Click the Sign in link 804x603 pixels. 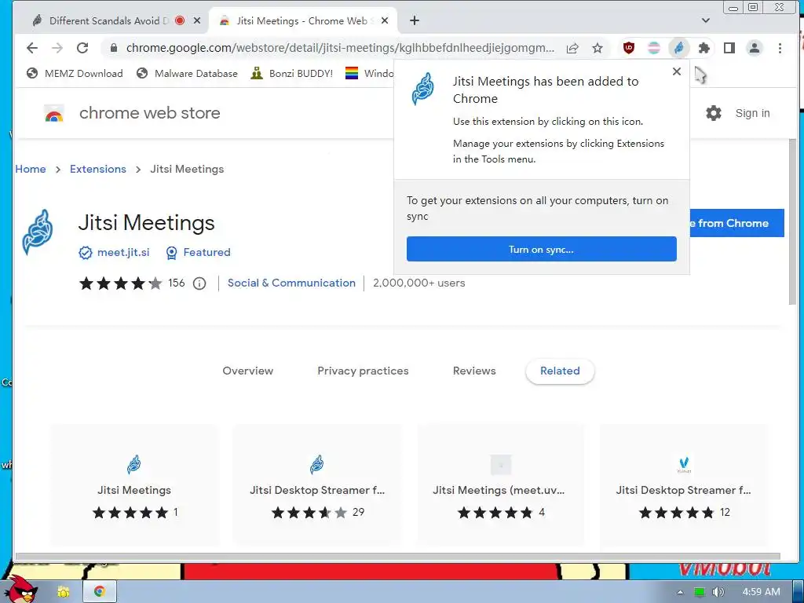pos(752,113)
